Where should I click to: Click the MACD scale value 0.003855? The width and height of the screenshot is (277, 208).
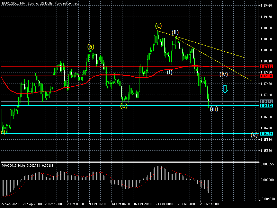point(267,164)
